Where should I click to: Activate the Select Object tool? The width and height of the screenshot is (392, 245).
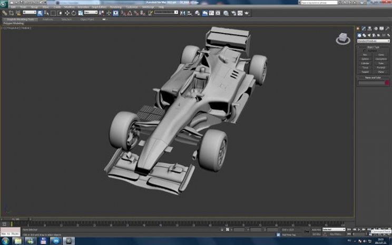click(x=40, y=13)
